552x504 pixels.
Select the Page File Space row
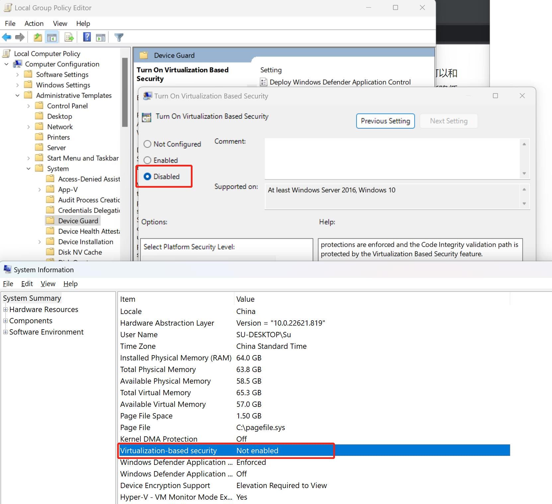(314, 416)
